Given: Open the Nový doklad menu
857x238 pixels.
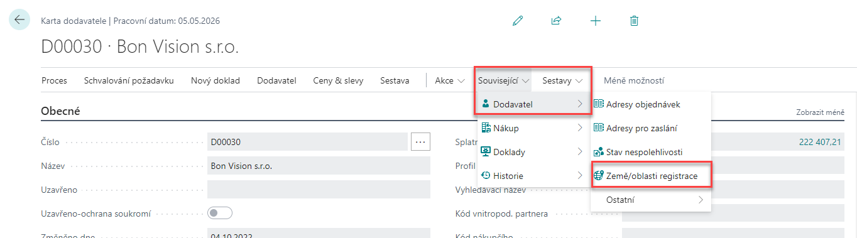Looking at the screenshot, I should pyautogui.click(x=216, y=80).
